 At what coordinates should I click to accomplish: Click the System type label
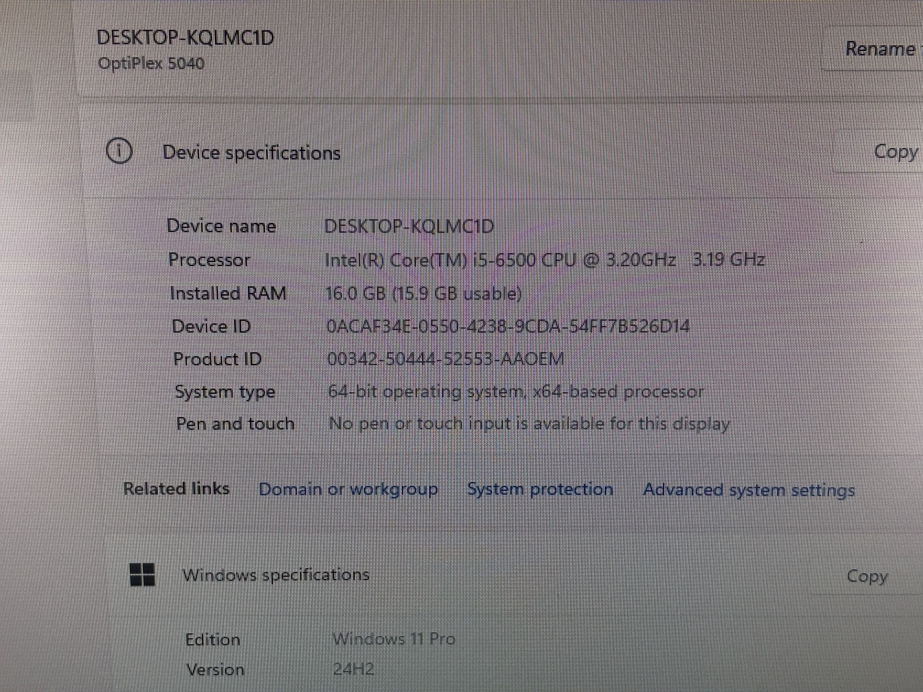coord(225,392)
